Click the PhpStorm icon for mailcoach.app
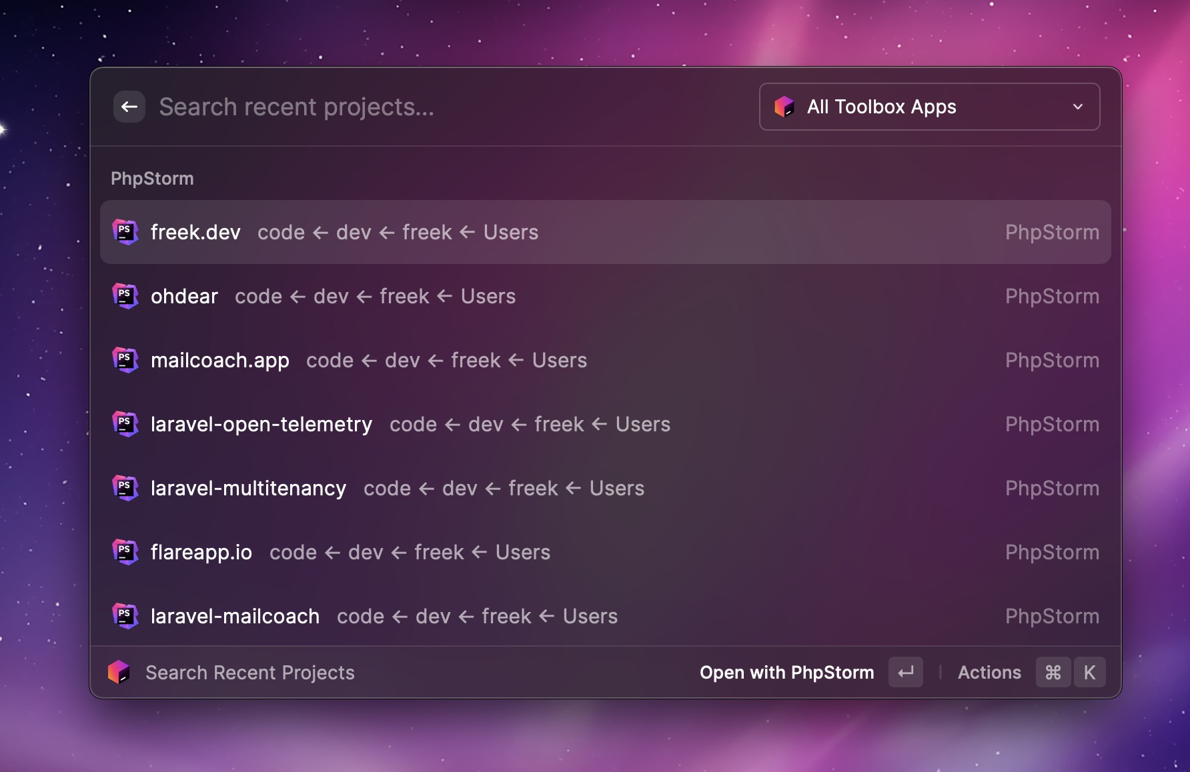Screen dimensions: 1190x772 coord(125,360)
